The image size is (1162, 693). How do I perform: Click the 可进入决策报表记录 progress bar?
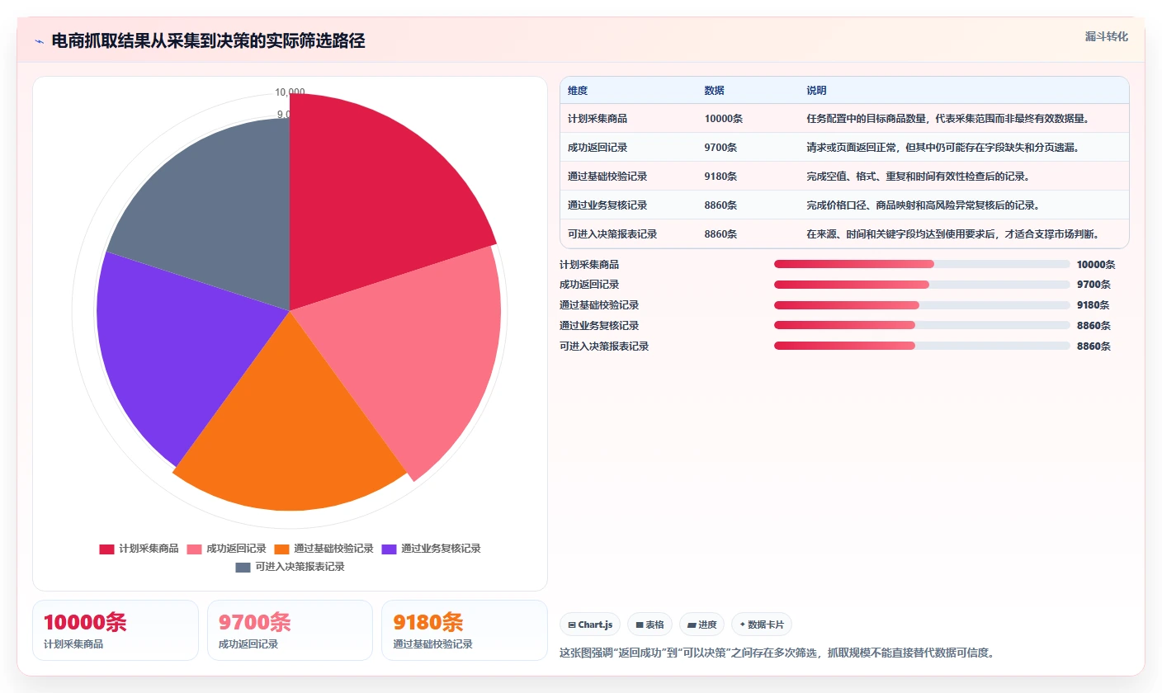click(922, 346)
